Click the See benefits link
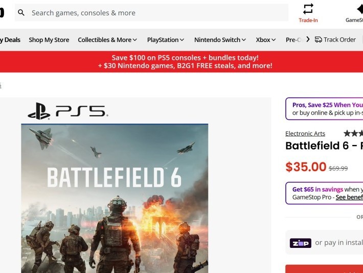 point(349,197)
